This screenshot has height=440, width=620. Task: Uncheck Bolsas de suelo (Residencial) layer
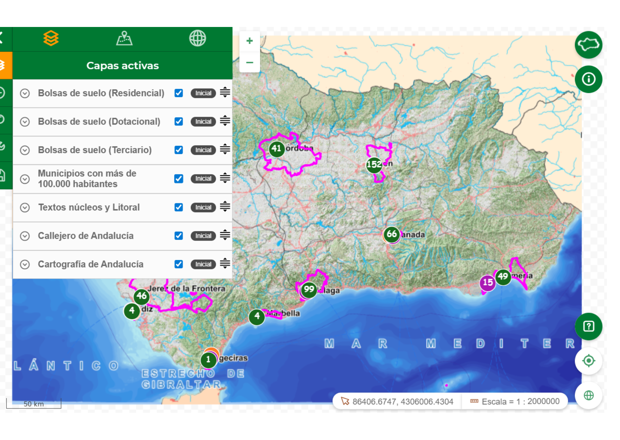[179, 93]
